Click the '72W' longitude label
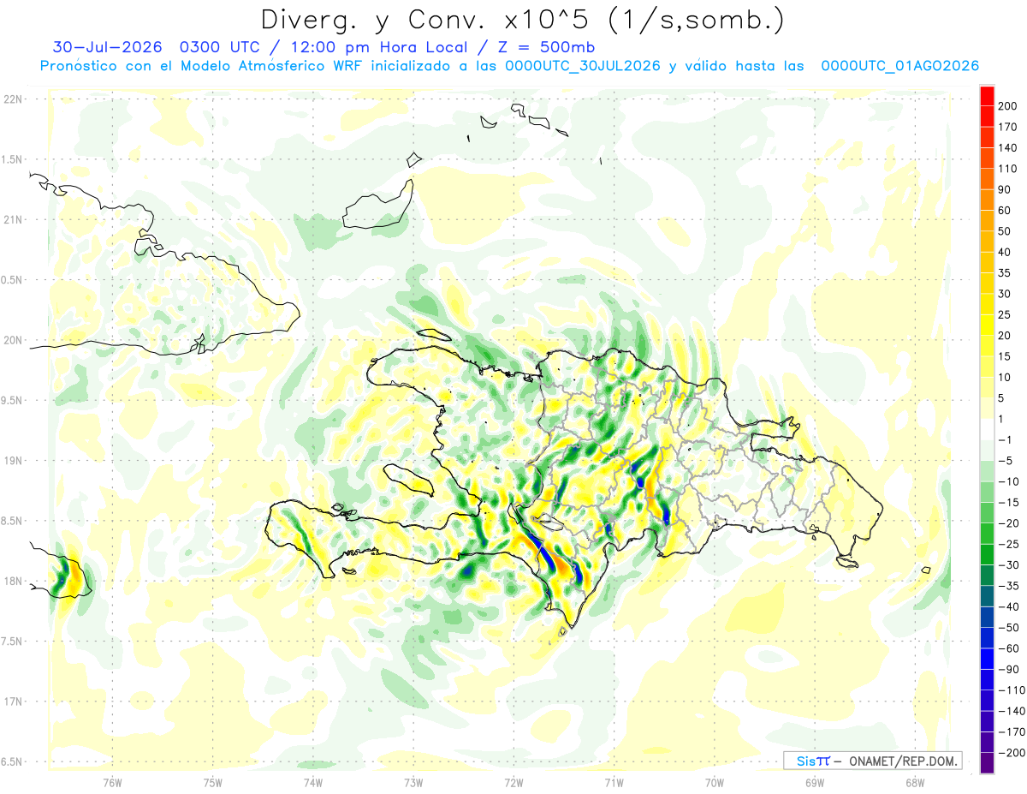This screenshot has width=1027, height=794. tap(513, 783)
